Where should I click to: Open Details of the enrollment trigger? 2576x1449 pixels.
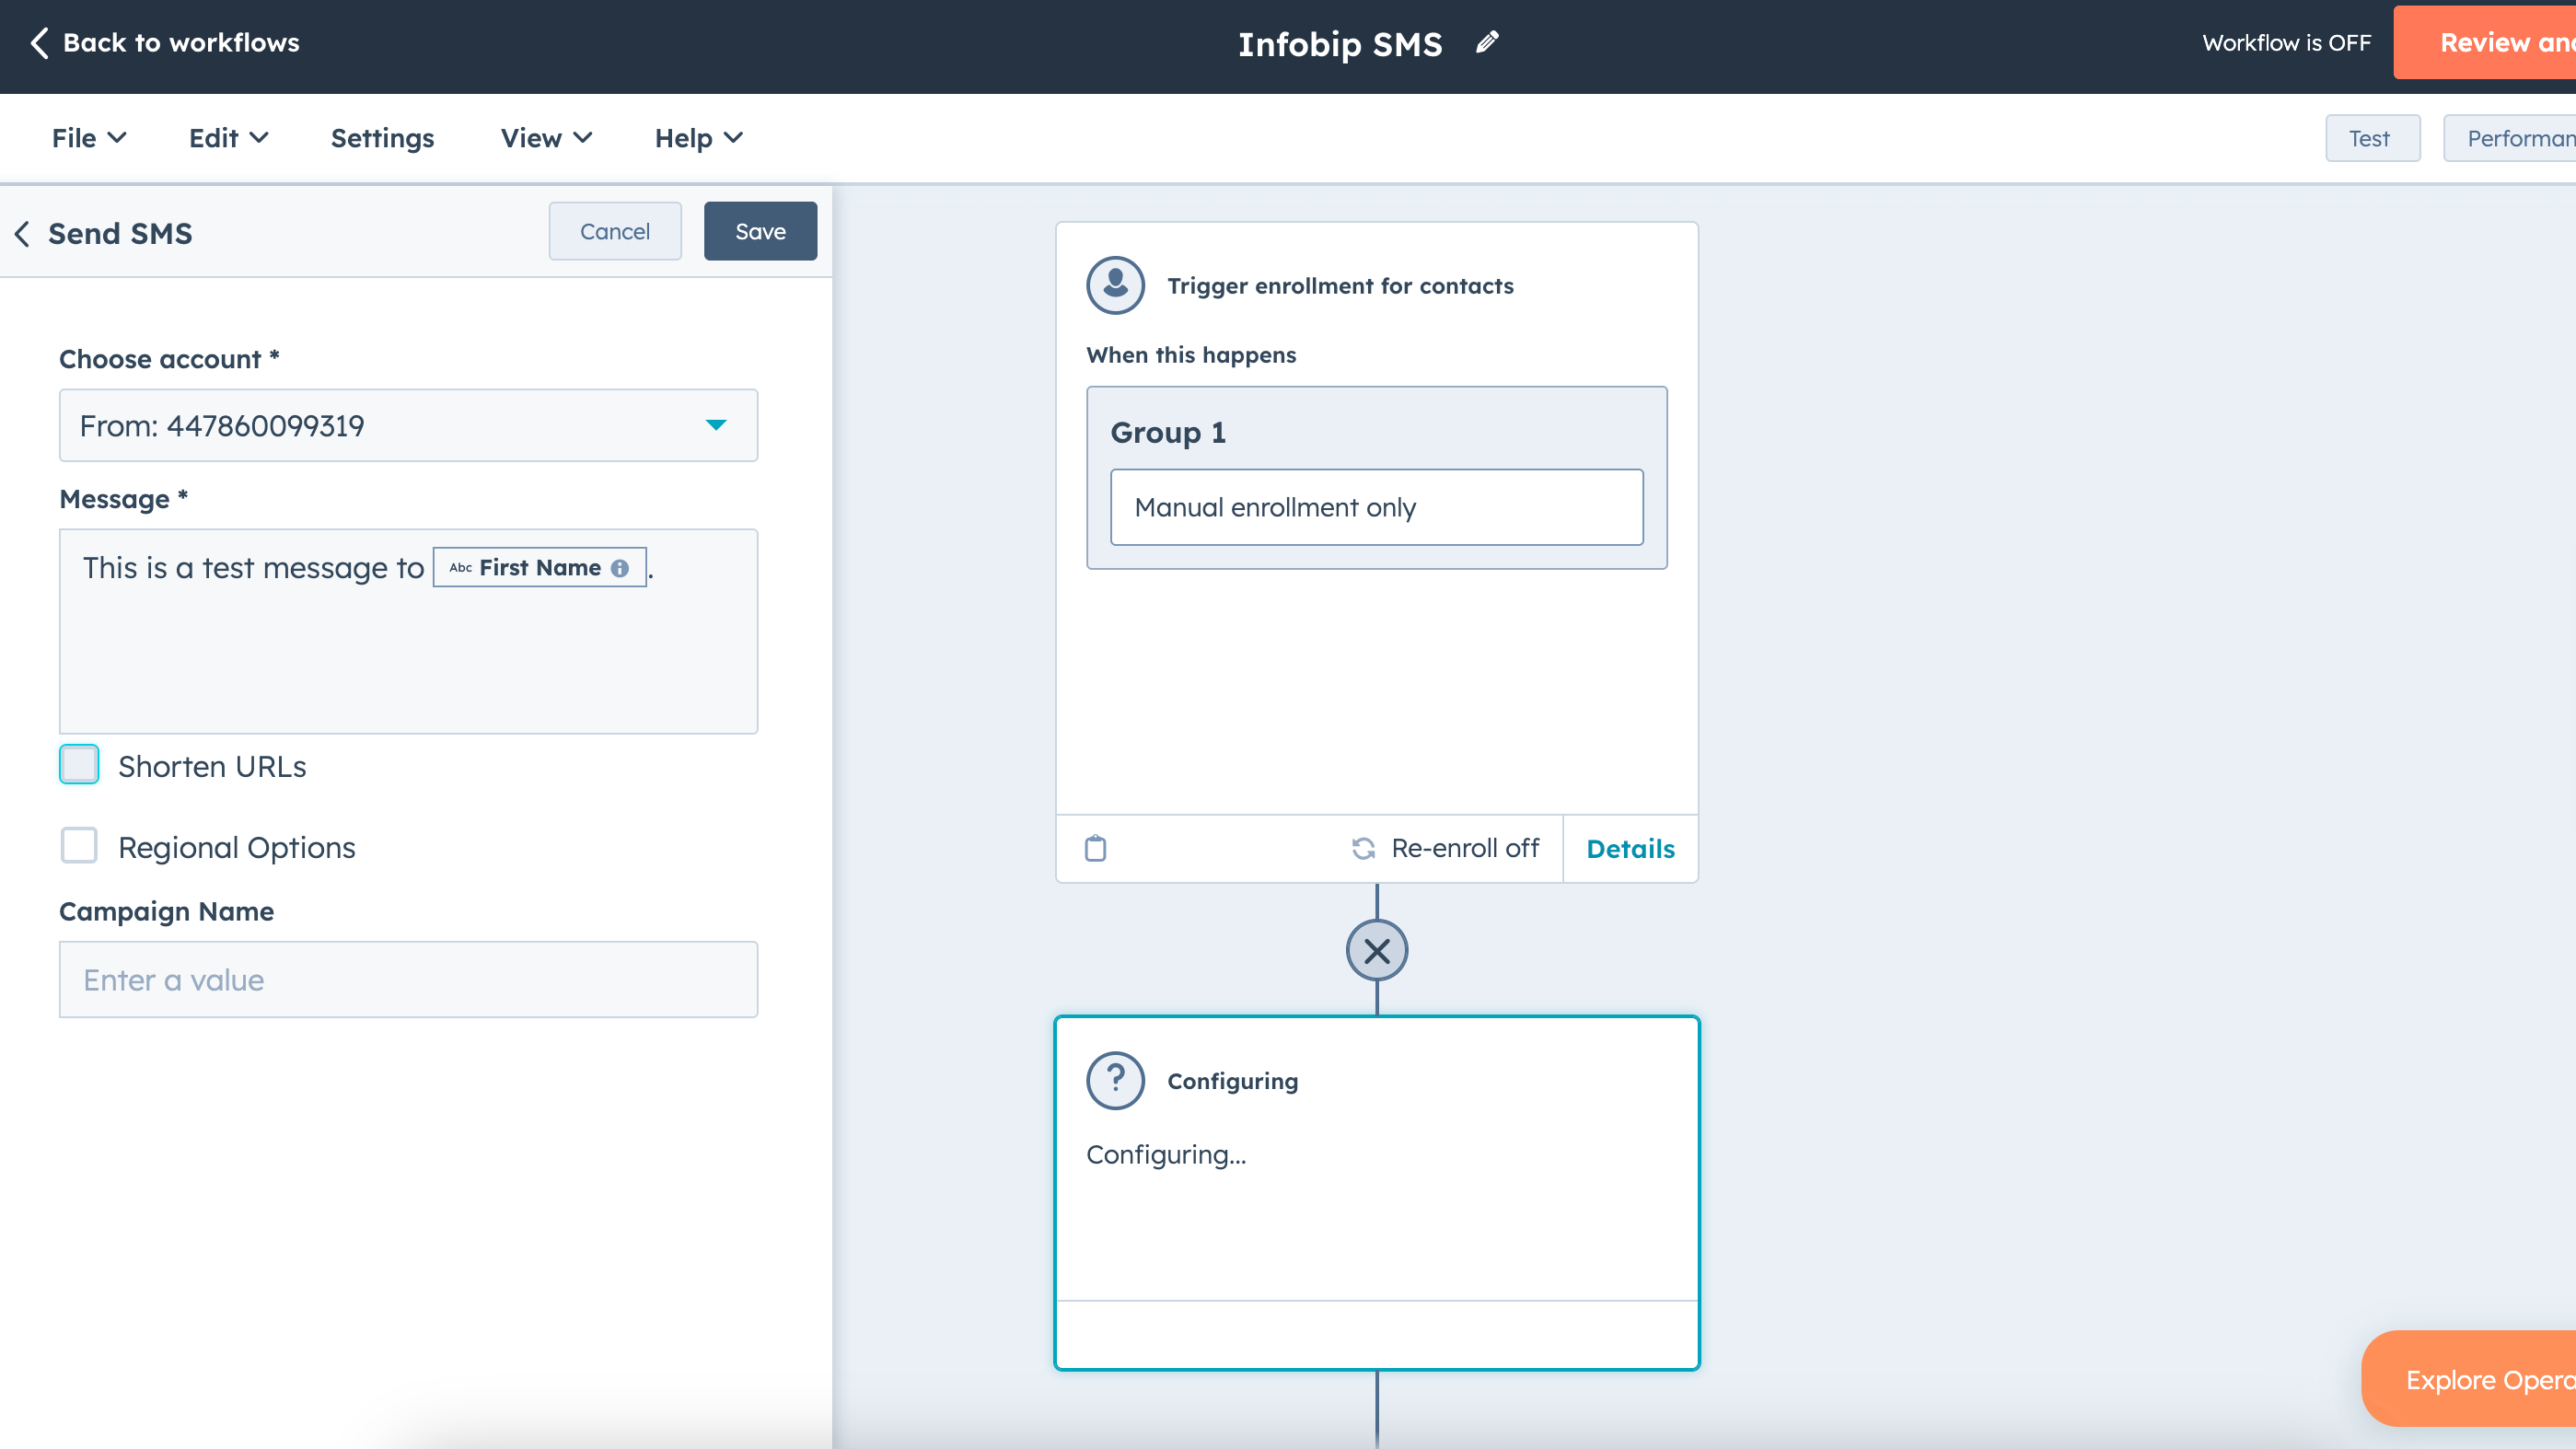pyautogui.click(x=1630, y=848)
